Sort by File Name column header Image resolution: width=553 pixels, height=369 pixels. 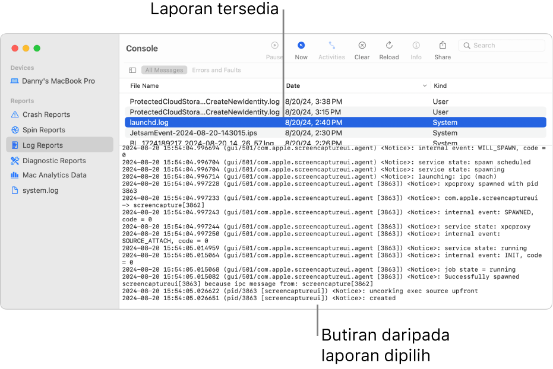[144, 85]
